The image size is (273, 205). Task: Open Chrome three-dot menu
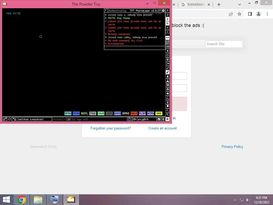click(x=267, y=14)
